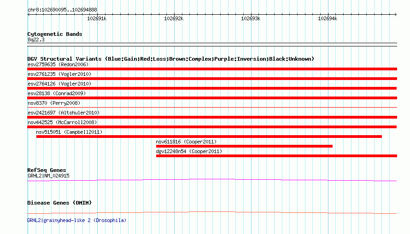Select the red bar under esv2764126 (Vogler2010)
The height and width of the screenshot is (234, 410).
tap(212, 88)
